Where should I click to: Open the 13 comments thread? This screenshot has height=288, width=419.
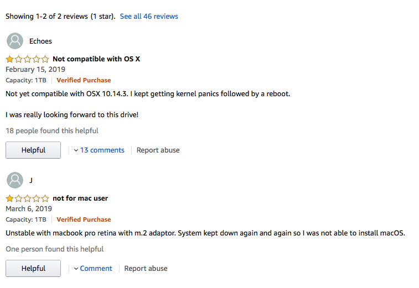point(102,150)
